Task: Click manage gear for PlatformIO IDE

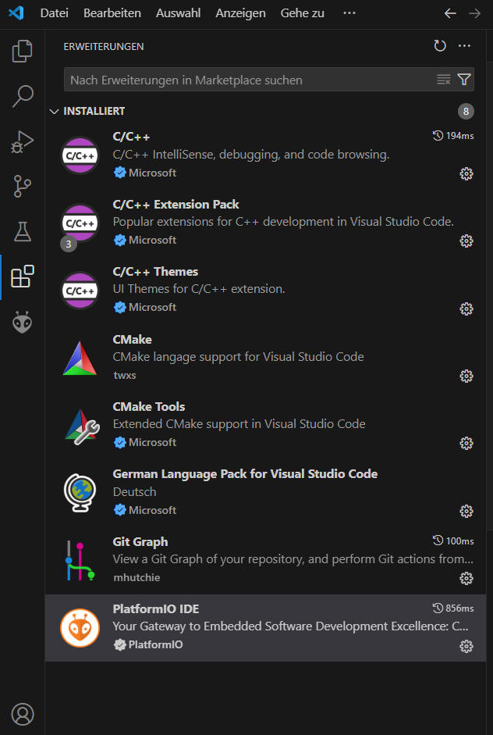Action: point(466,646)
